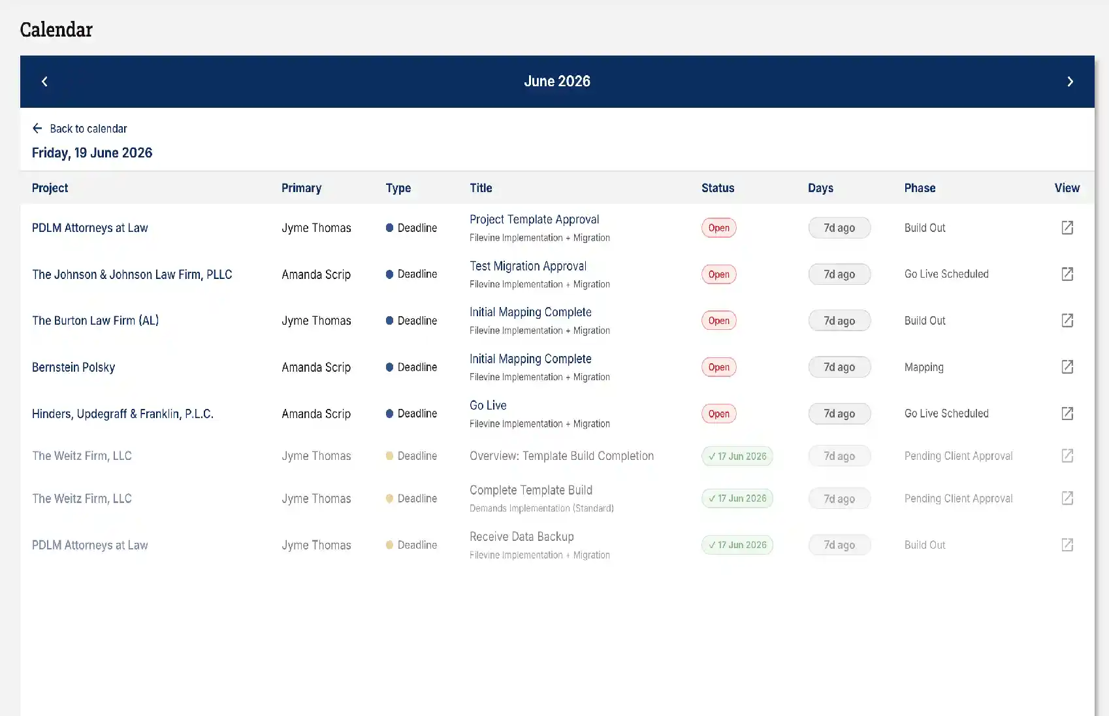The width and height of the screenshot is (1109, 716).
Task: Click Open status badge in Go Live row
Action: [x=718, y=414]
